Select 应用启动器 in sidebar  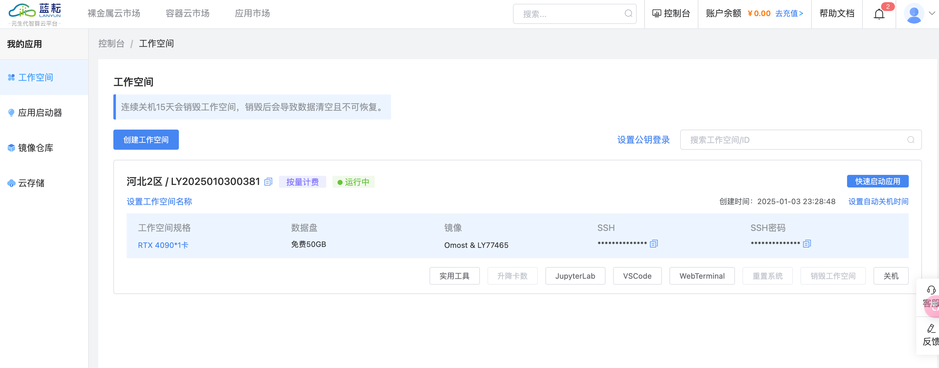(x=40, y=113)
